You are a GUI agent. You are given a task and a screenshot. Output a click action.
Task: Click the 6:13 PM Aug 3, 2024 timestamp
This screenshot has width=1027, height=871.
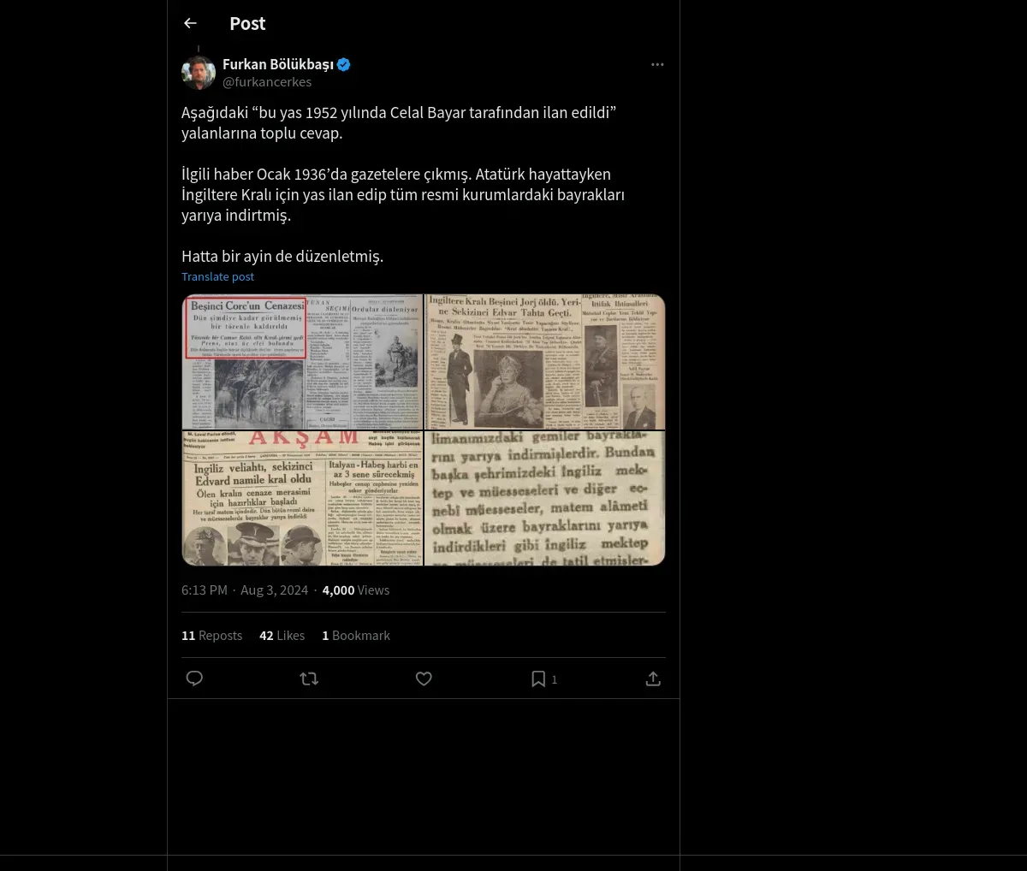point(245,590)
